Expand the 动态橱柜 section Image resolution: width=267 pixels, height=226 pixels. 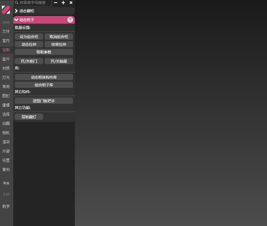pyautogui.click(x=44, y=11)
